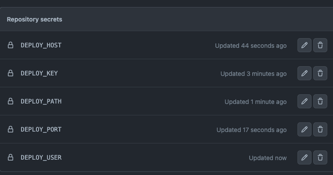
Task: Delete the DEPLOY_KEY secret with the trash icon
Action: pyautogui.click(x=320, y=73)
